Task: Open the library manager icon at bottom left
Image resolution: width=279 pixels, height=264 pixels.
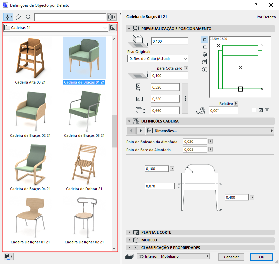Action: pyautogui.click(x=8, y=257)
